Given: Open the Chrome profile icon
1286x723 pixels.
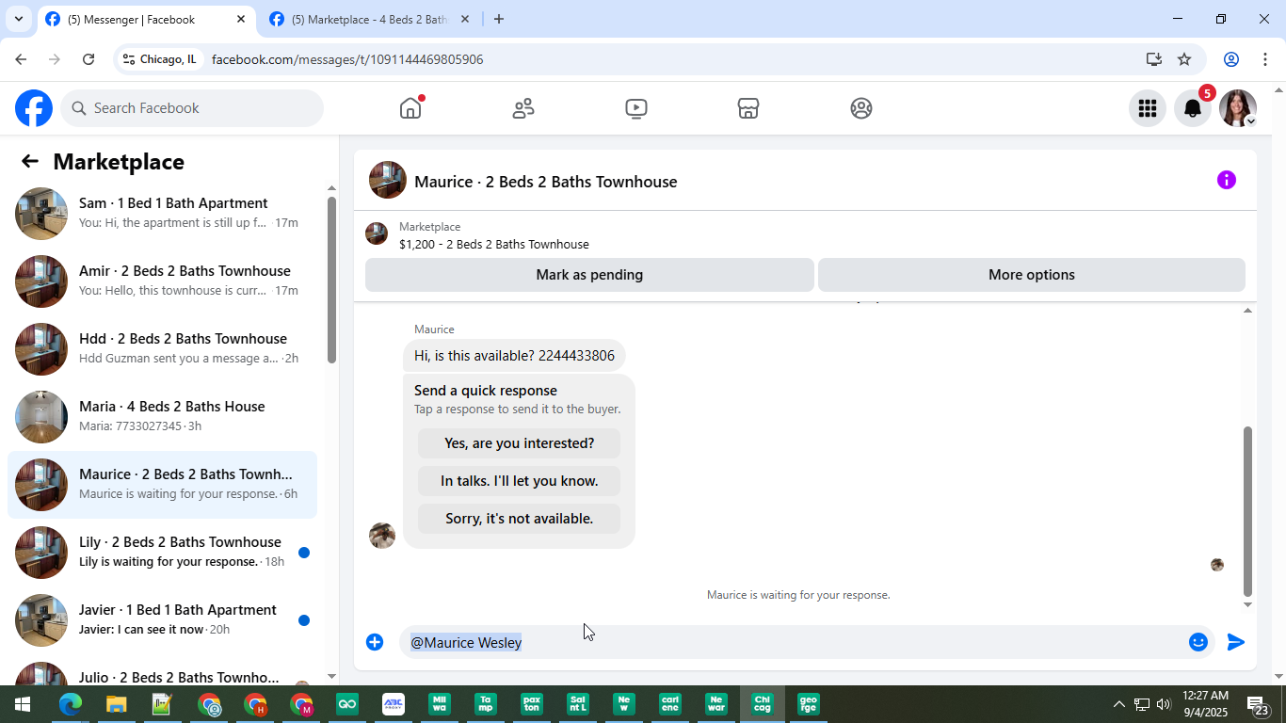Looking at the screenshot, I should [x=1230, y=59].
